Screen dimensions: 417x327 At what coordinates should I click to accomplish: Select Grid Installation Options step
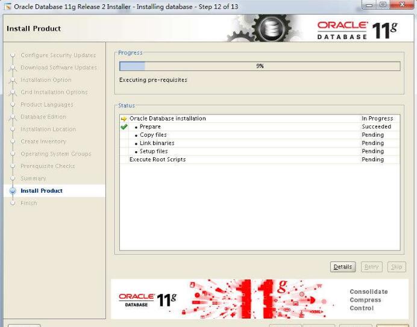(x=54, y=92)
